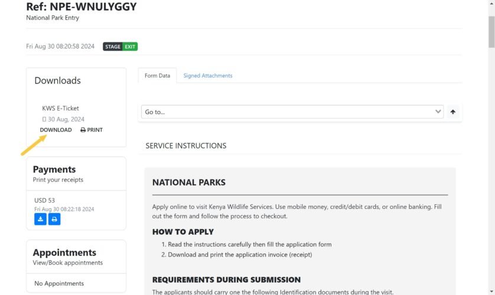Open the Signed Attachments tab
495x295 pixels.
coord(208,76)
